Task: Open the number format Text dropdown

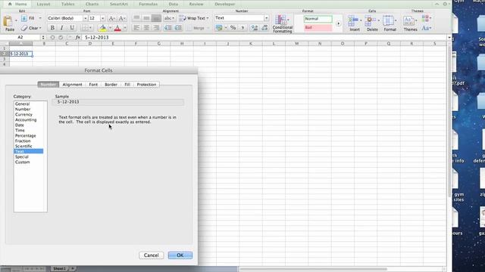Action: [266, 18]
